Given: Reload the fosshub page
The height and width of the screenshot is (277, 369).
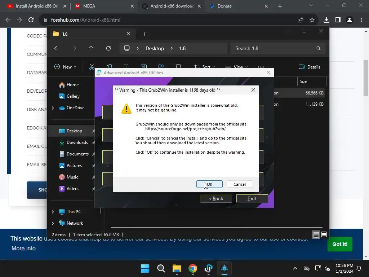Looking at the screenshot, I should (x=31, y=20).
